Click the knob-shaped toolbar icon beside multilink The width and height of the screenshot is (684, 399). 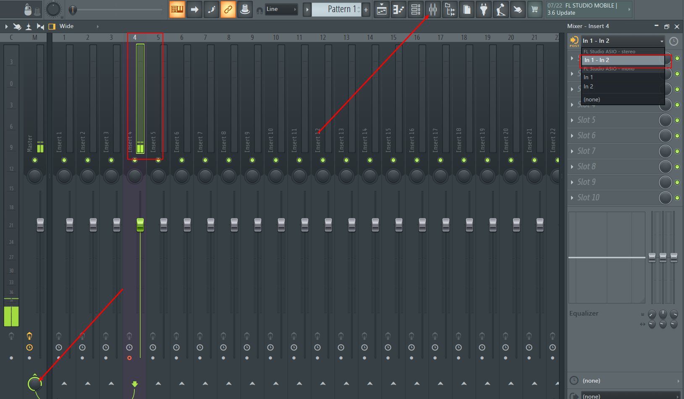pos(245,9)
